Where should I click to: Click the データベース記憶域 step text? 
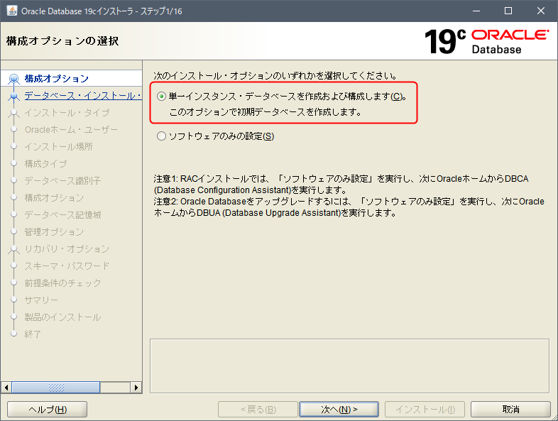pyautogui.click(x=62, y=215)
